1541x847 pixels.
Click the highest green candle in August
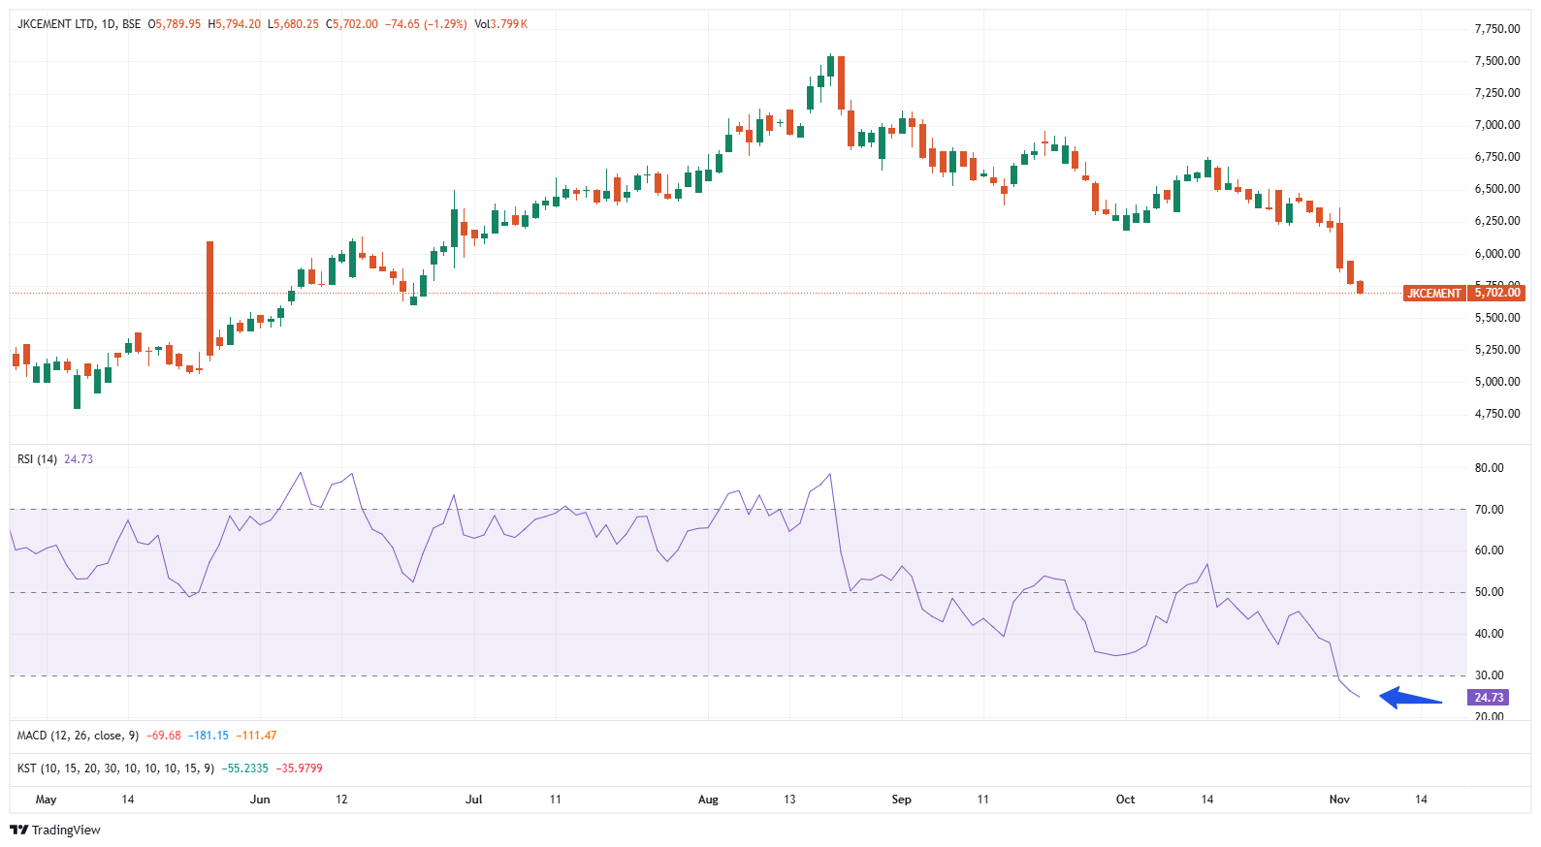tap(830, 66)
